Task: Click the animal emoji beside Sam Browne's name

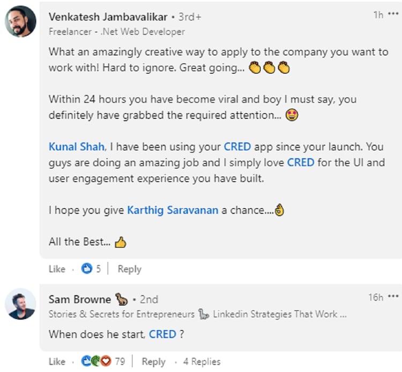Action: (121, 299)
